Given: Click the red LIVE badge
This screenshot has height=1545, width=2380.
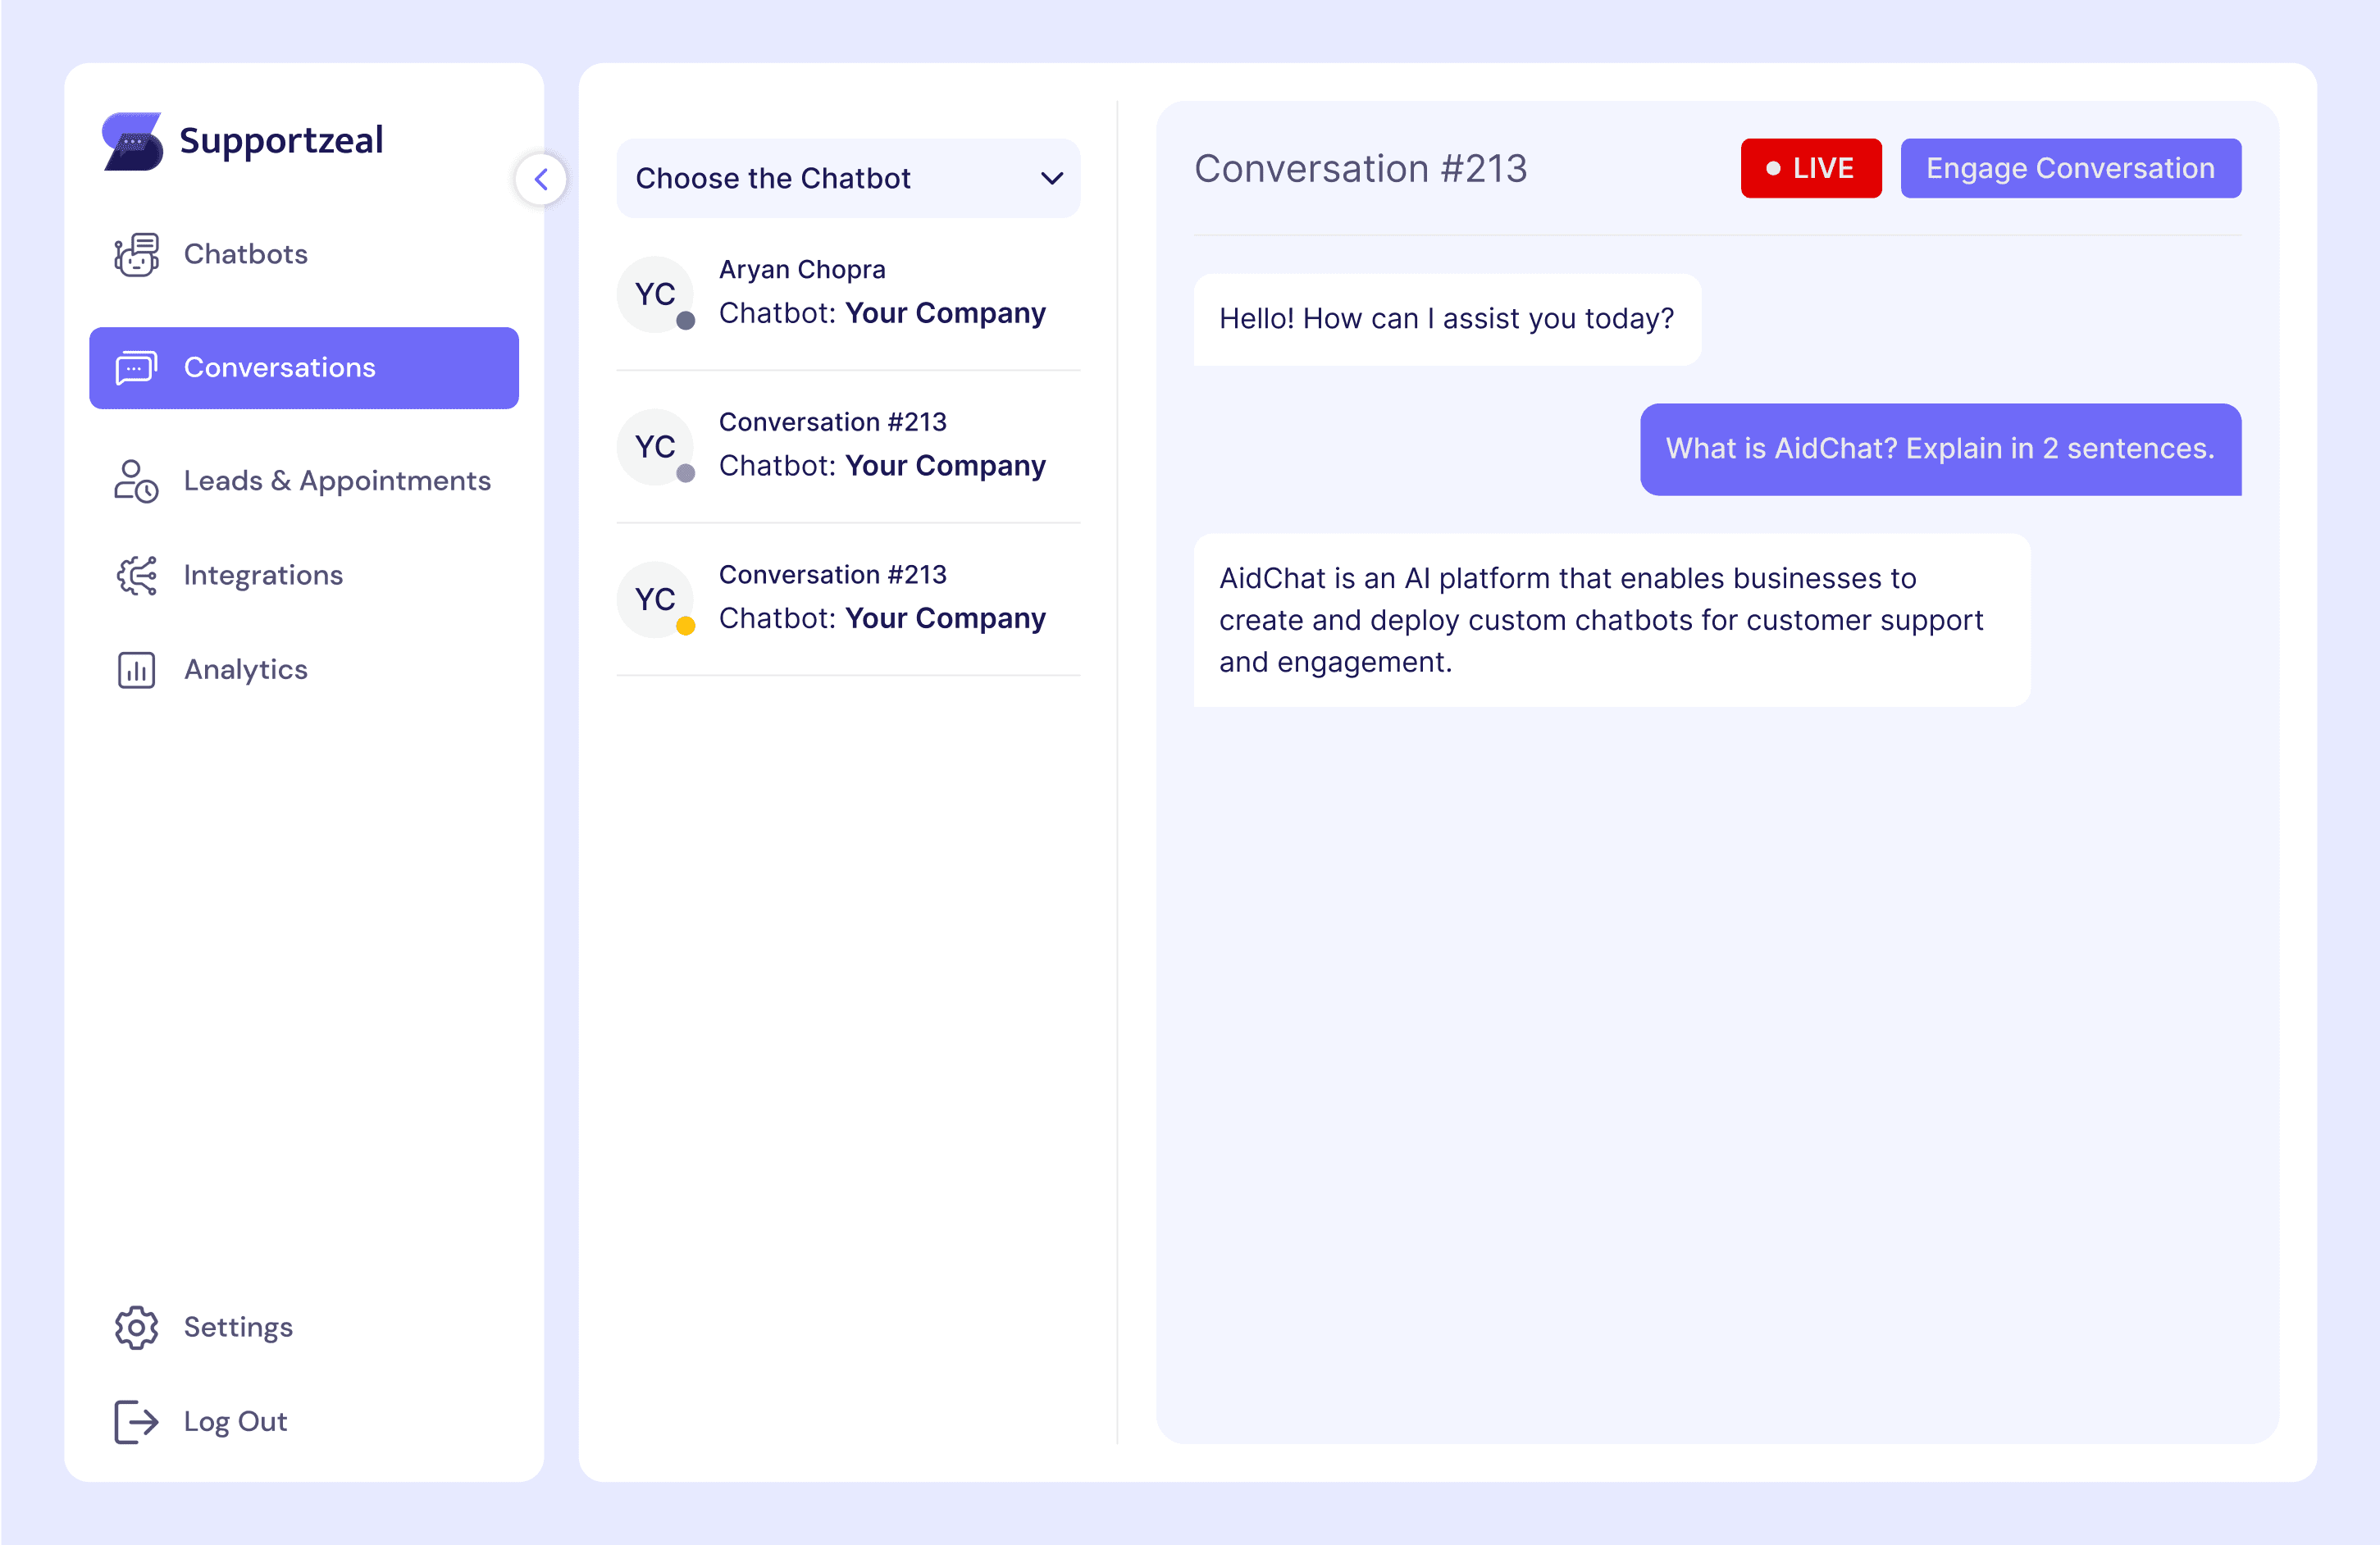Looking at the screenshot, I should pyautogui.click(x=1811, y=168).
